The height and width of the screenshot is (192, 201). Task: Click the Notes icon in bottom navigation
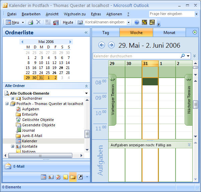[x=65, y=177]
